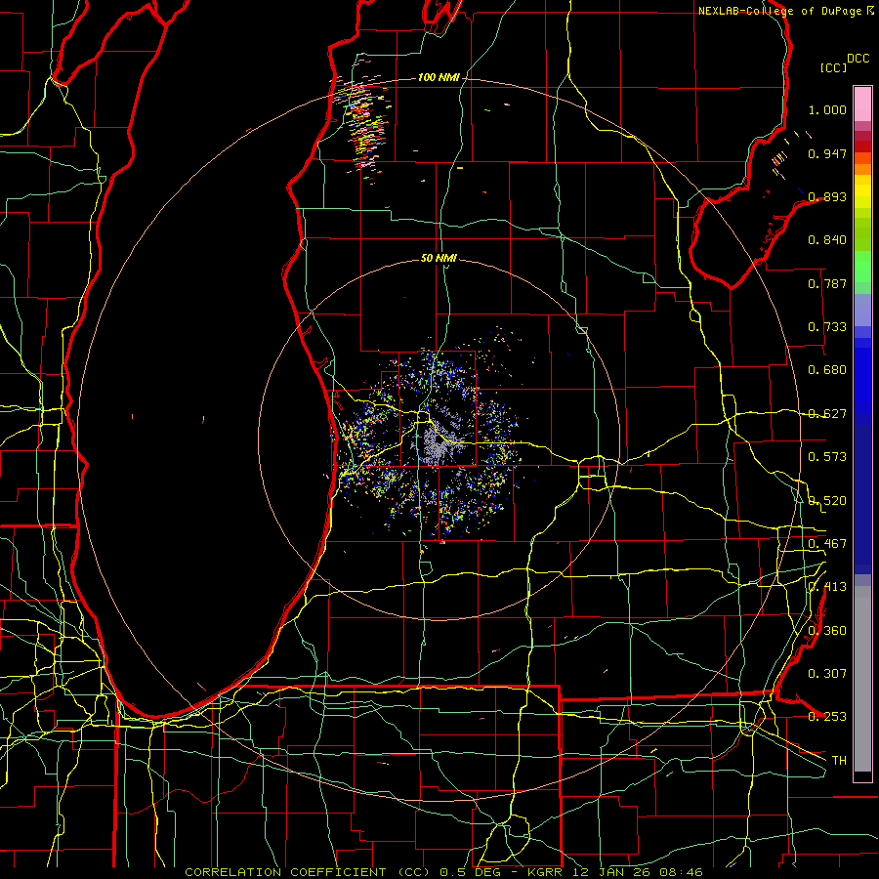
Task: Click the 0.840 scale value
Action: tap(827, 240)
